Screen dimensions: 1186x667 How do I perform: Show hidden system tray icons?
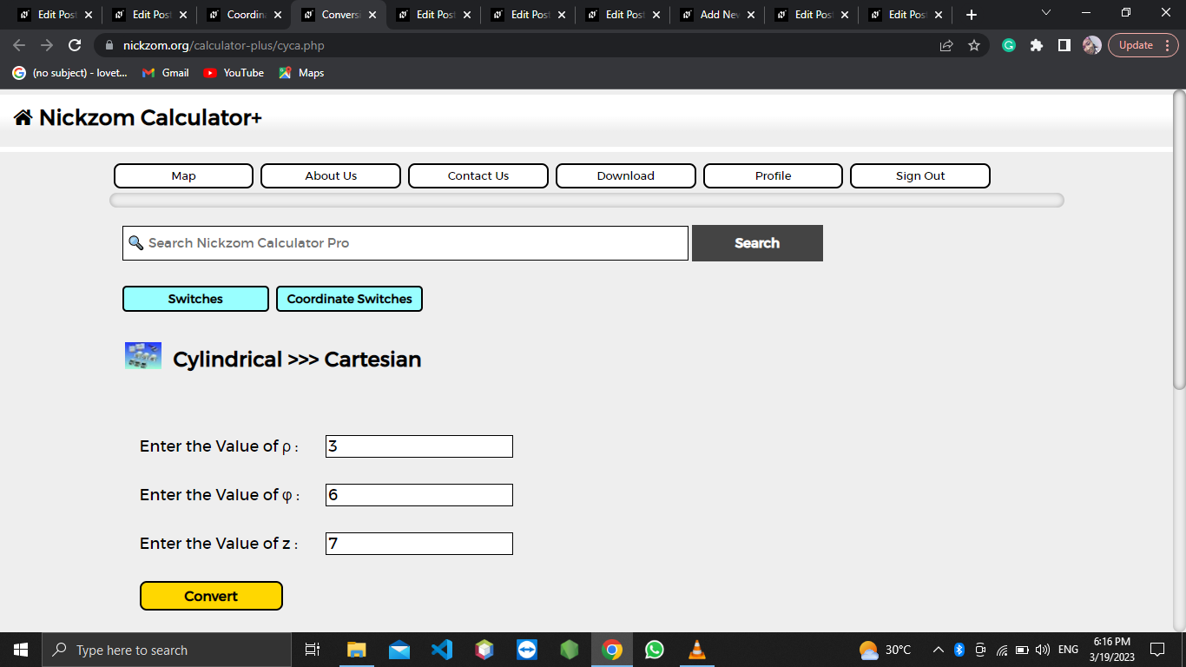click(x=939, y=650)
